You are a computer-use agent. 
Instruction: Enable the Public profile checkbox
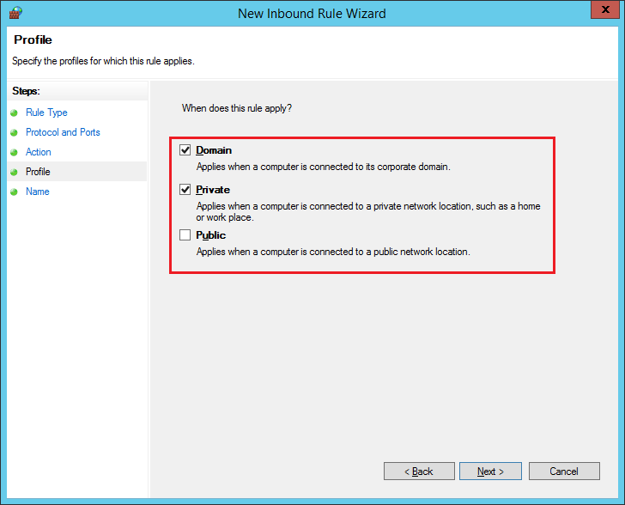(x=185, y=235)
